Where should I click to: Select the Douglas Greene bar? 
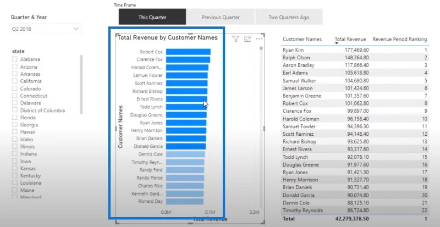click(x=186, y=115)
